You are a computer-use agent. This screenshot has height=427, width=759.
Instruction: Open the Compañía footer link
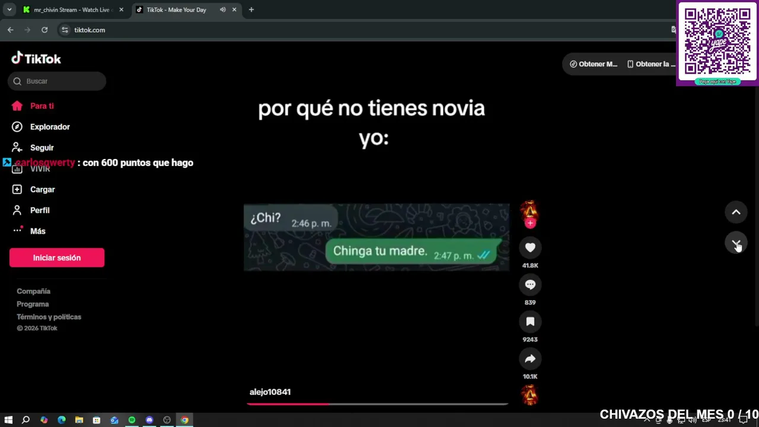point(33,291)
